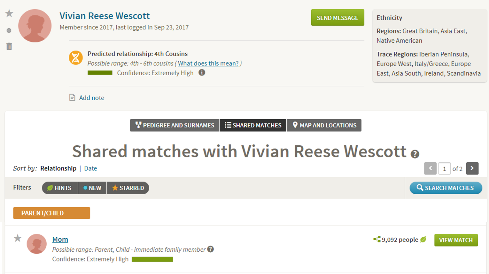
Task: Open help icon beside Shared matches heading
Action: 415,154
